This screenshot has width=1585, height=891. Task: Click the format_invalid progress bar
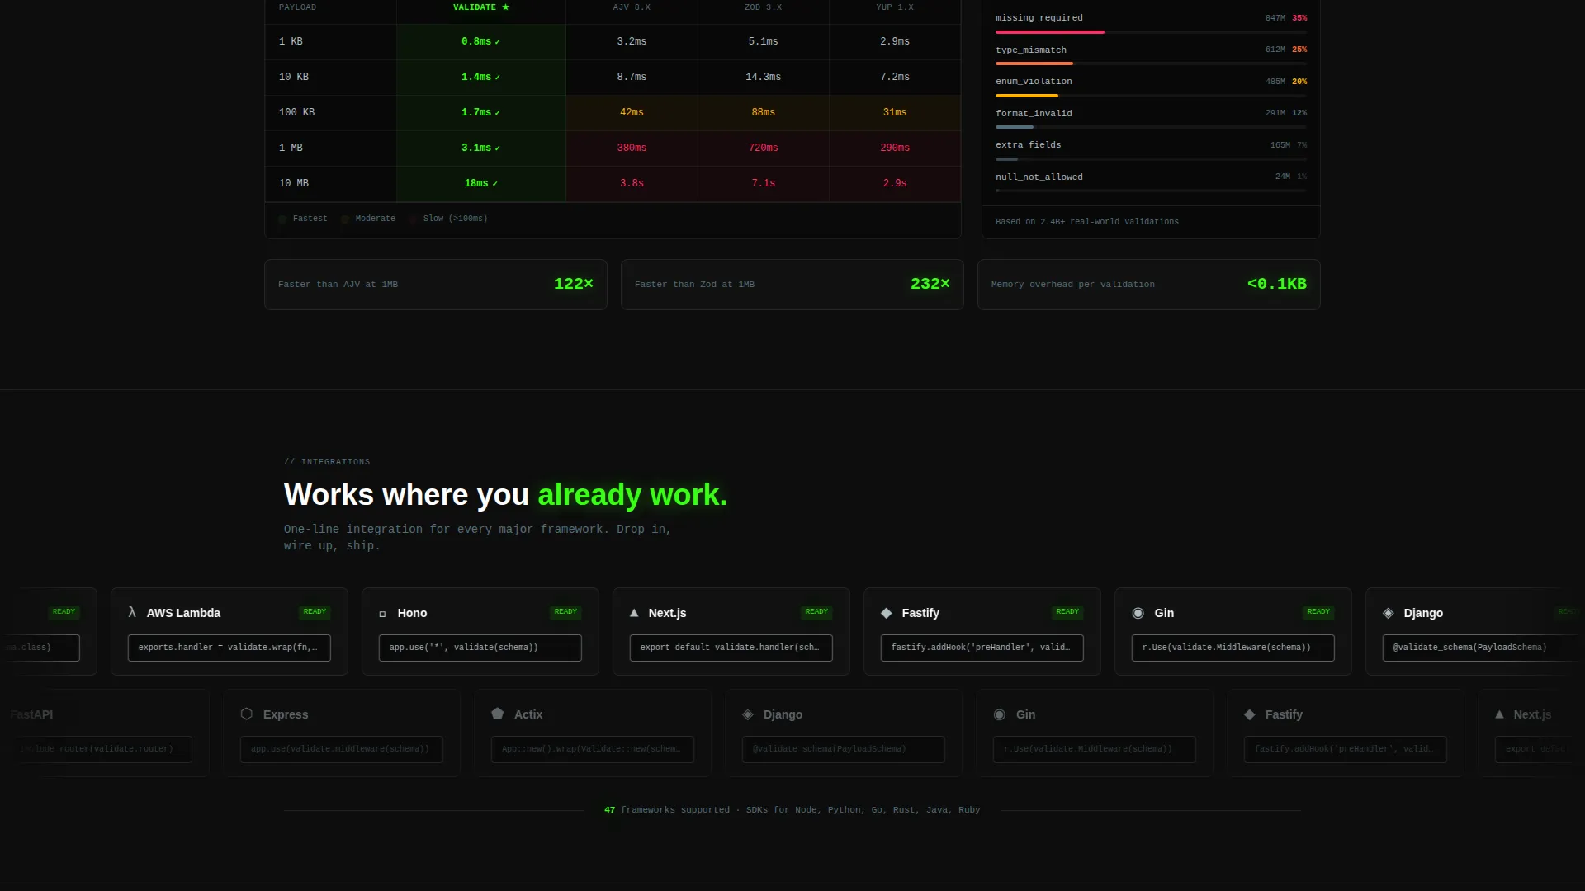click(x=1151, y=127)
